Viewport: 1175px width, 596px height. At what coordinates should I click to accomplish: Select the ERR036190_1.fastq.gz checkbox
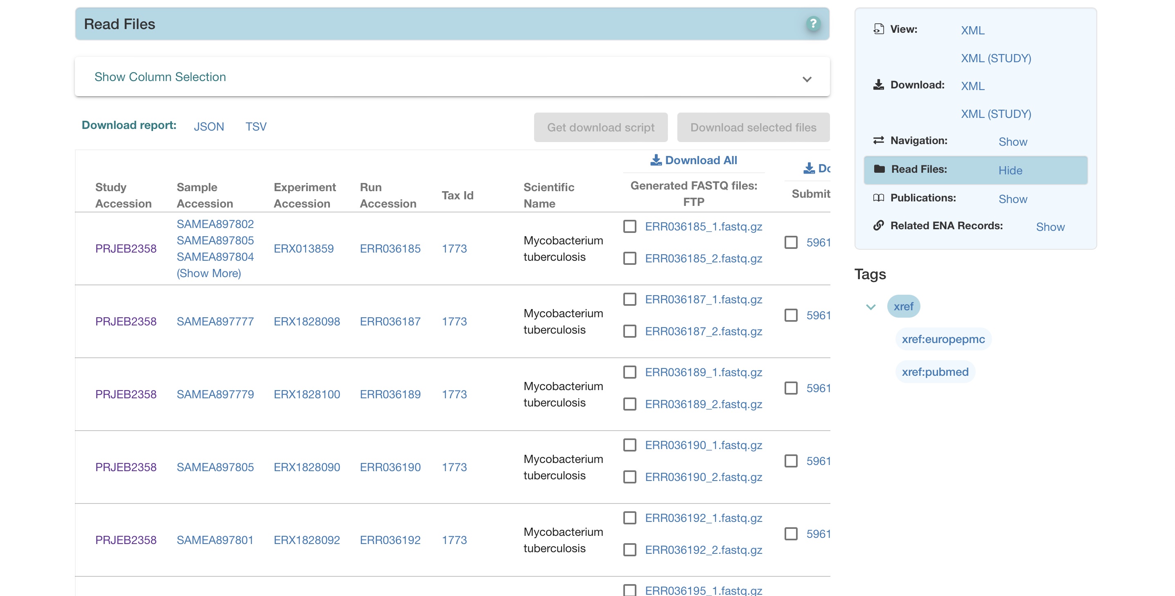pyautogui.click(x=629, y=445)
